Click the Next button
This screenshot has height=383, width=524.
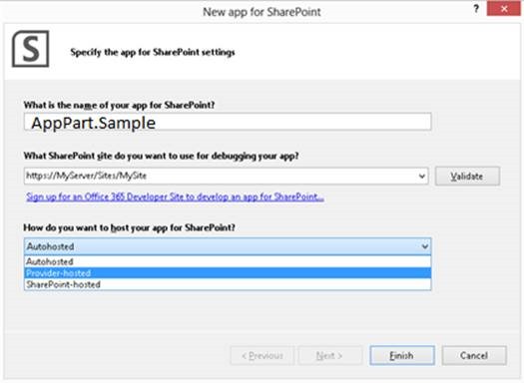click(x=329, y=356)
